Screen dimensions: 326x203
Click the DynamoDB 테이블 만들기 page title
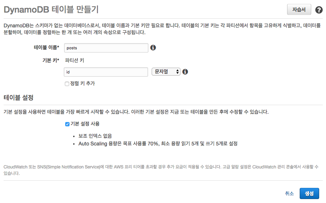(x=51, y=10)
